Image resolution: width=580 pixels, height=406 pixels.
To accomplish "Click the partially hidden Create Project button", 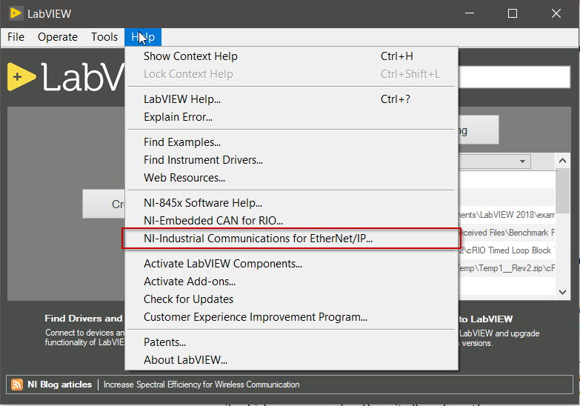I will click(104, 204).
